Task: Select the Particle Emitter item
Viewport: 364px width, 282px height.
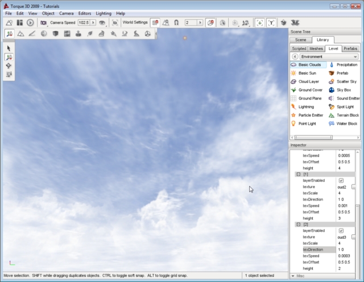Action: [311, 115]
